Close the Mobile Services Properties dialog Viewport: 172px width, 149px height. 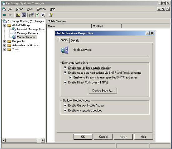[152, 33]
